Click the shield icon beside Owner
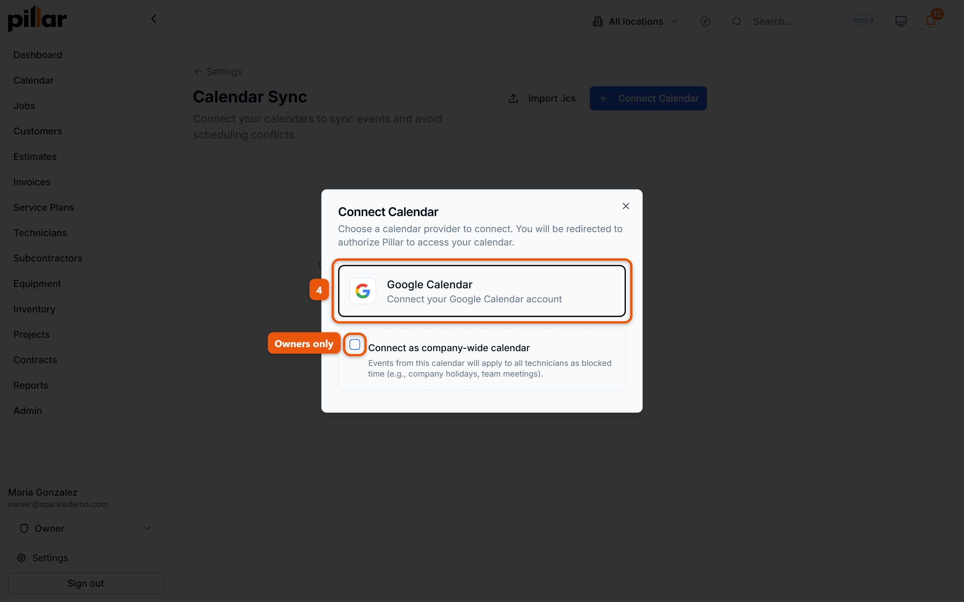The width and height of the screenshot is (964, 602). [x=24, y=528]
